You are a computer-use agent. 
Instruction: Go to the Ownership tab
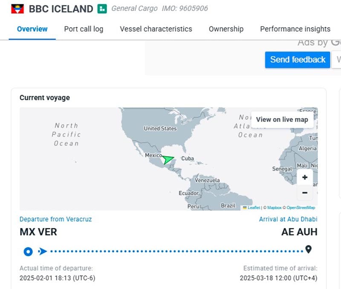[x=226, y=29]
